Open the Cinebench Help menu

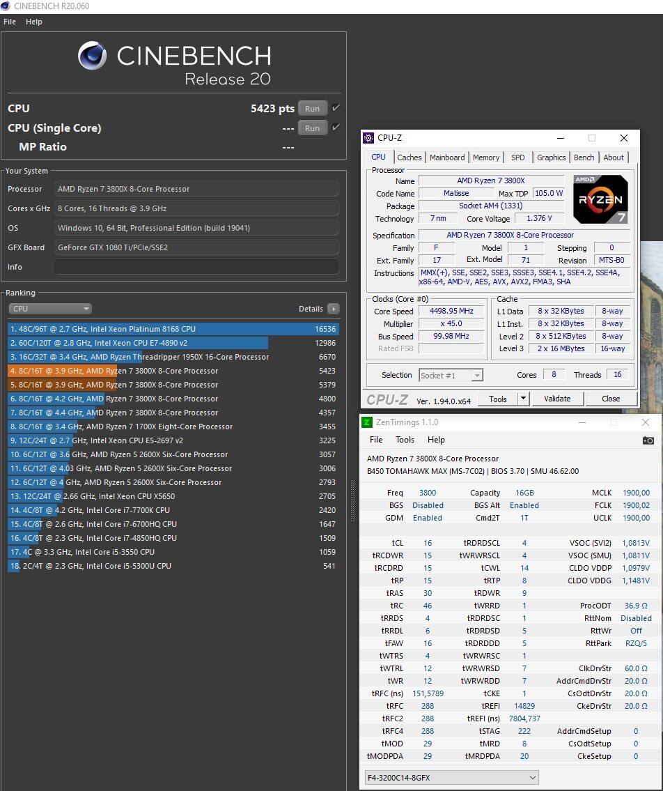pos(34,22)
